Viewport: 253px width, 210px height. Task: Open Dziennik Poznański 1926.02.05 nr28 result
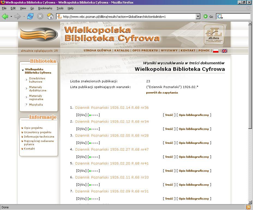[112, 135]
